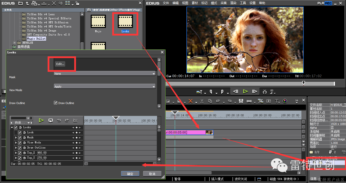Click redo icon in Looks keyframe toolbar
346x183 pixels.
pyautogui.click(x=67, y=120)
